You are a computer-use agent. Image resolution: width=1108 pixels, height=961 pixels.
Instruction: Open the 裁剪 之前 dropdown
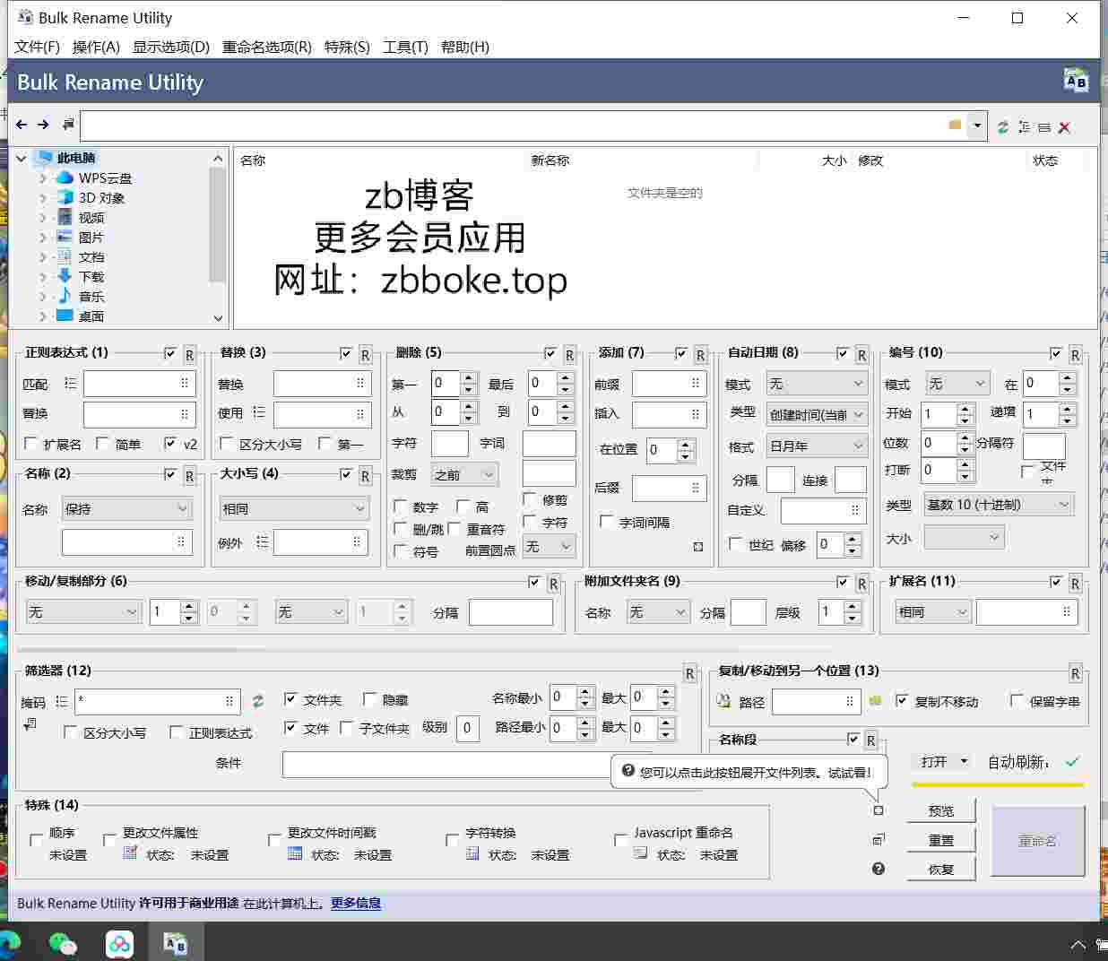tap(464, 474)
